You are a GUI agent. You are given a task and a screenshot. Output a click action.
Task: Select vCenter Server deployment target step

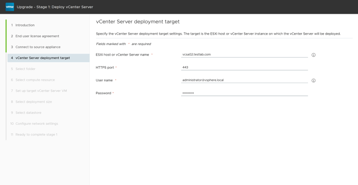42,58
